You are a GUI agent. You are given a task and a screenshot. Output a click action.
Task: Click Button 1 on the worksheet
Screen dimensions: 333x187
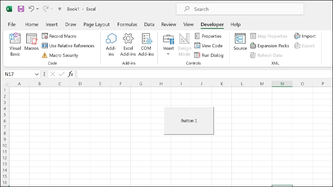pos(189,121)
